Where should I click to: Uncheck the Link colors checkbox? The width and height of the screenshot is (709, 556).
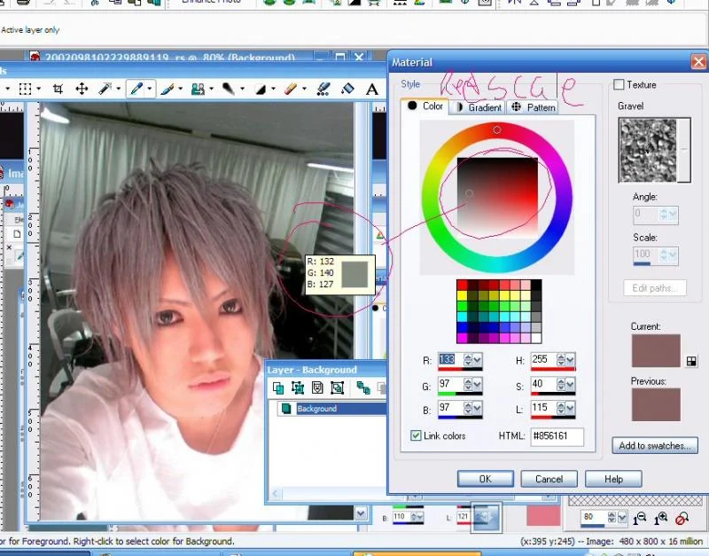point(416,435)
